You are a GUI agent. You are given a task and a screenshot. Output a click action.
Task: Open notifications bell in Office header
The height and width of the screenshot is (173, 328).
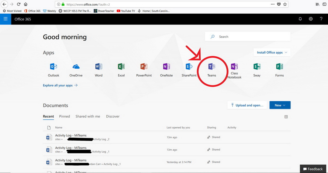(x=300, y=19)
